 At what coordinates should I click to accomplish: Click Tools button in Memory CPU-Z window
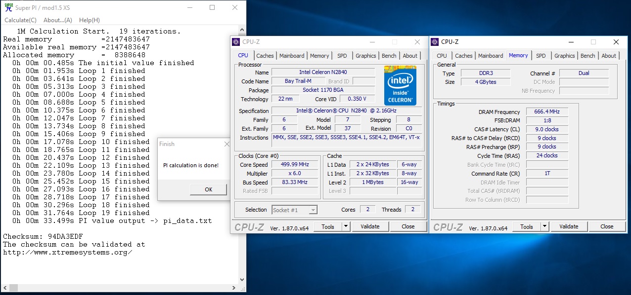527,226
